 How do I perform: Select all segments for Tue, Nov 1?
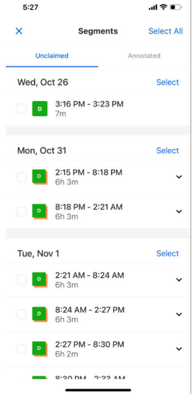click(x=168, y=254)
